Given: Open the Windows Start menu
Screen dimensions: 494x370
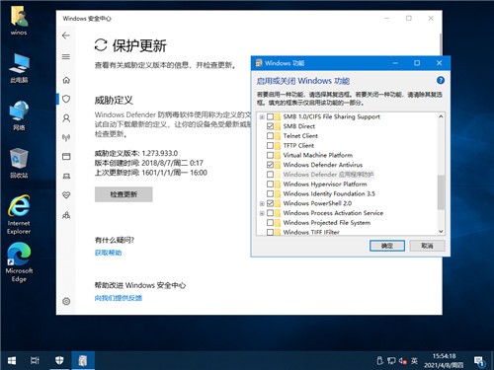Looking at the screenshot, I should pyautogui.click(x=12, y=360).
